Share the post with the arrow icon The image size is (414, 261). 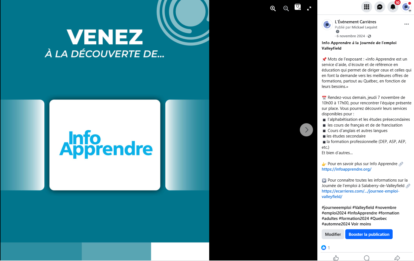pos(397,258)
